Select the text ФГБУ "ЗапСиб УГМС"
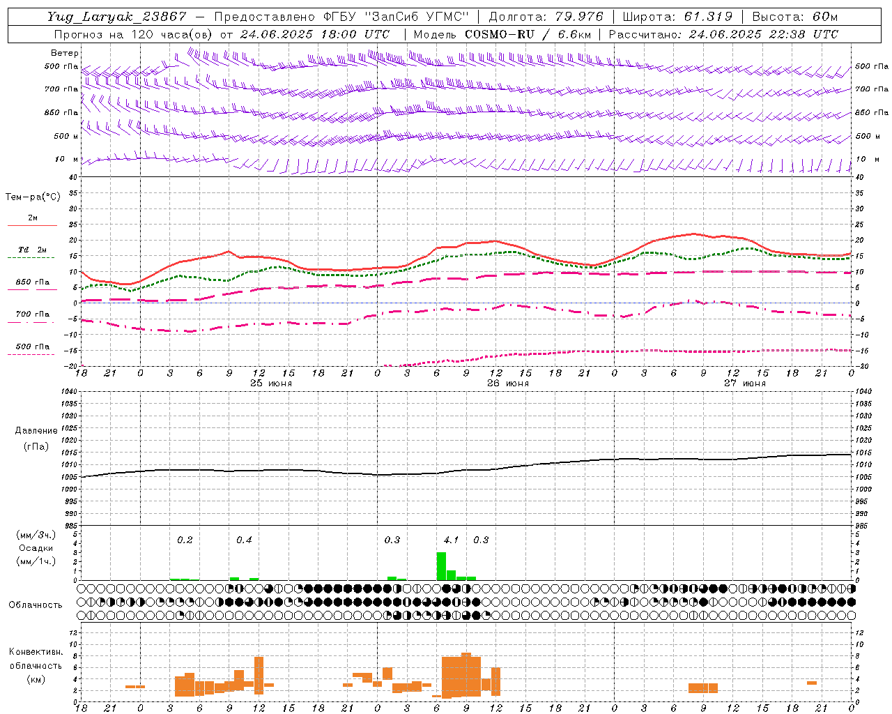Image resolution: width=892 pixels, height=714 pixels. click(395, 17)
